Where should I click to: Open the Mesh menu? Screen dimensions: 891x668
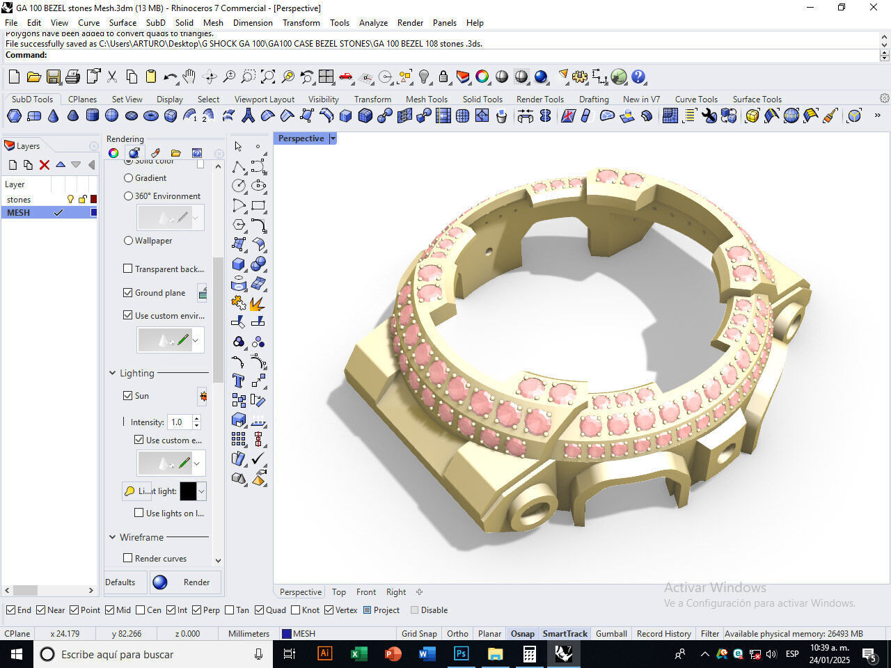point(213,23)
